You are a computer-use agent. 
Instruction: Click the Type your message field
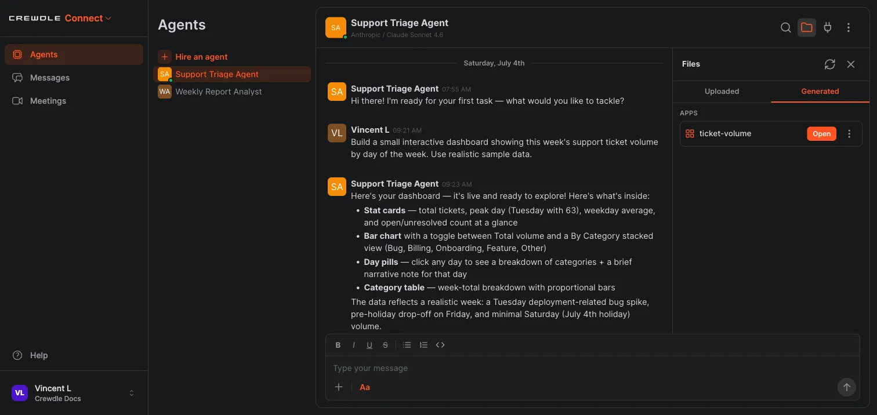[x=592, y=368]
